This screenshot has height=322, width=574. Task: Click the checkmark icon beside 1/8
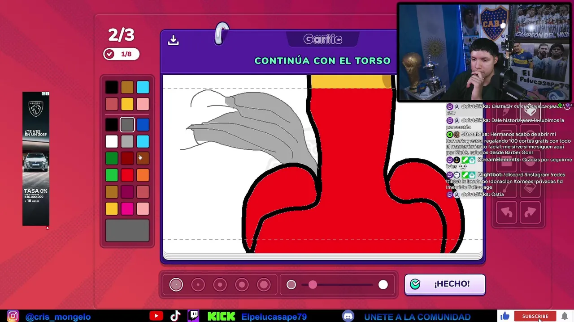[x=109, y=54]
